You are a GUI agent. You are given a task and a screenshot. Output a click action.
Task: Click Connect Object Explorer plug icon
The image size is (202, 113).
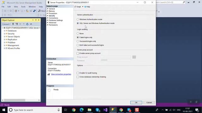click(13, 24)
